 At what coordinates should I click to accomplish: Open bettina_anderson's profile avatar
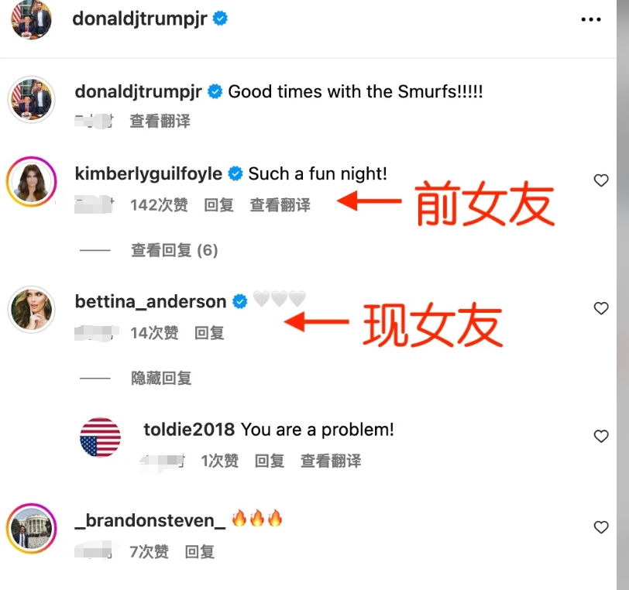click(x=31, y=309)
